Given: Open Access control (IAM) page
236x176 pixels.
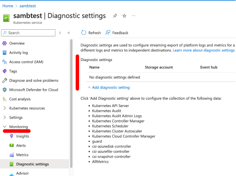Looking at the screenshot, I should [x=26, y=62].
